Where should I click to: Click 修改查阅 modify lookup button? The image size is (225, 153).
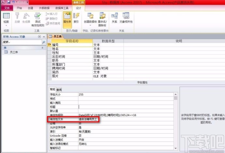tap(53, 23)
